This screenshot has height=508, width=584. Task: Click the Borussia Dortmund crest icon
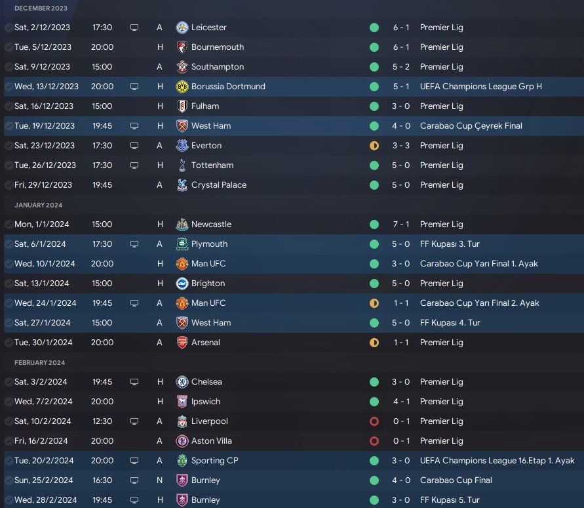[x=182, y=87]
